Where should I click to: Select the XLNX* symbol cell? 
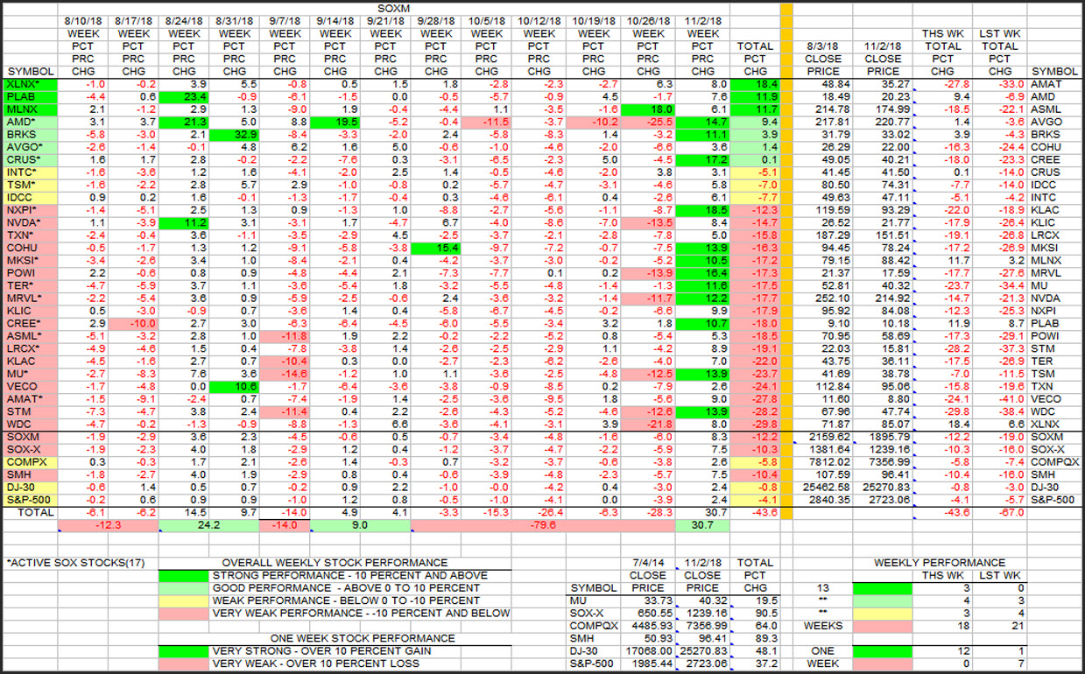[29, 84]
